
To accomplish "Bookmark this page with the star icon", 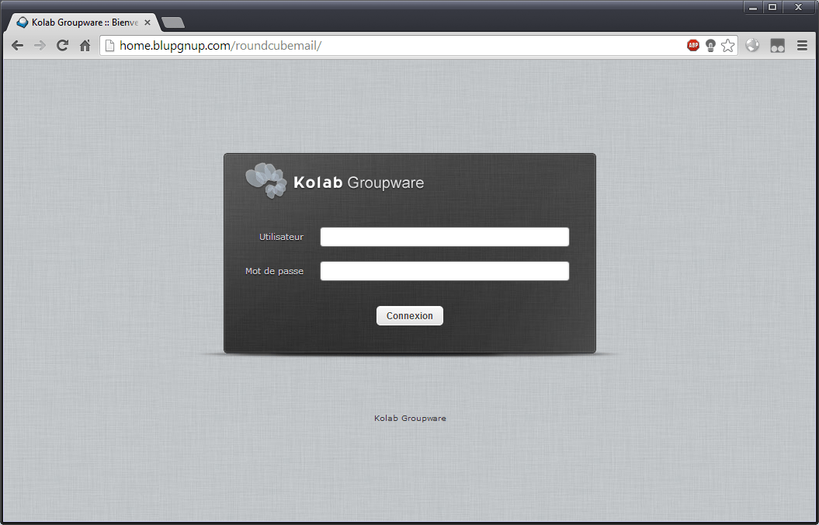I will 727,46.
